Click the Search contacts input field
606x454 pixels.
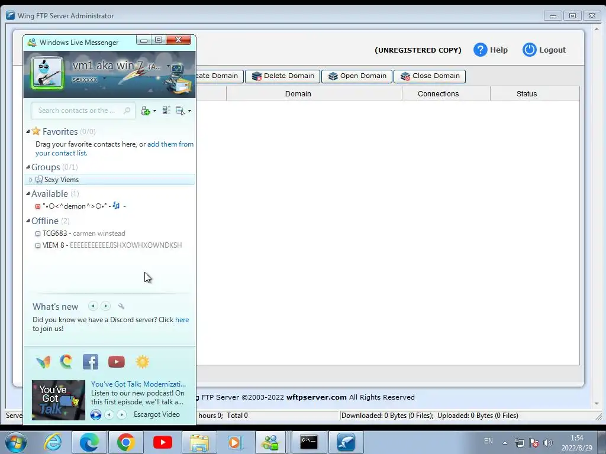83,111
